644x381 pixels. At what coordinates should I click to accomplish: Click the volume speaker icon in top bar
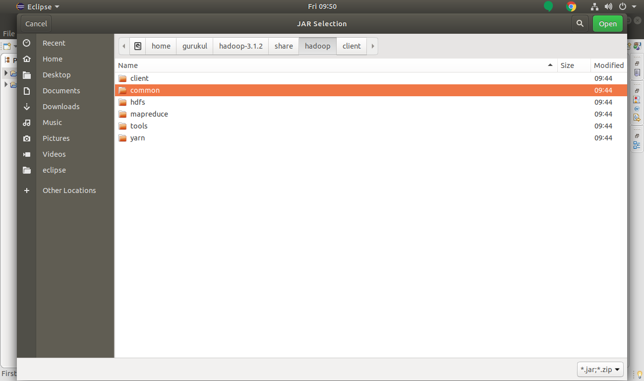click(608, 7)
